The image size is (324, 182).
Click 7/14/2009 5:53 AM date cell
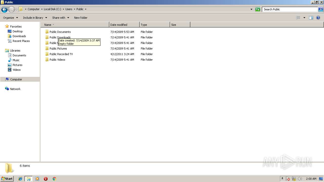122,32
